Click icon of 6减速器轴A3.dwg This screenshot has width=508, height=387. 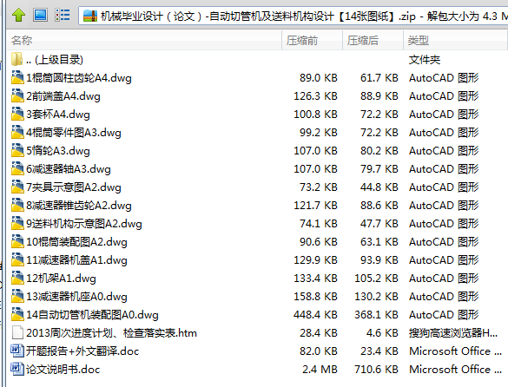coord(17,168)
